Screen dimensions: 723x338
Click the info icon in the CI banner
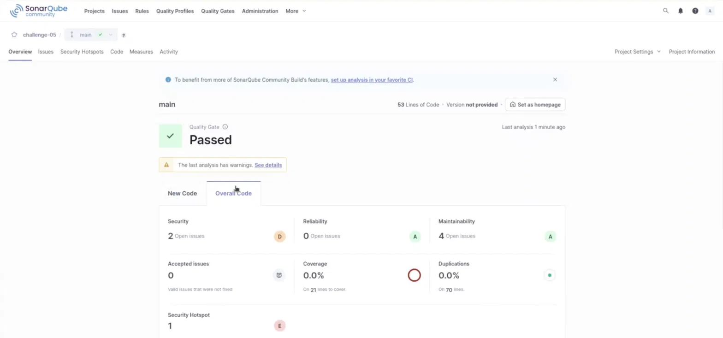168,79
